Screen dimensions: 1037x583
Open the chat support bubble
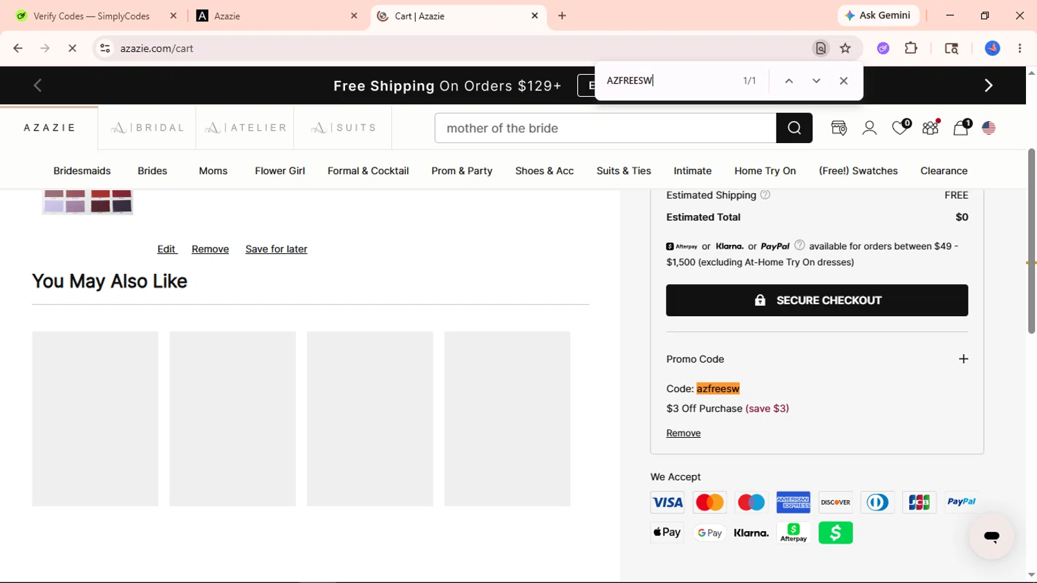(991, 536)
